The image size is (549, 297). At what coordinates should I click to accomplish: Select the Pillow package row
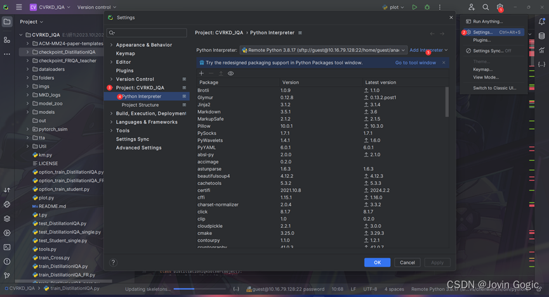(322, 126)
